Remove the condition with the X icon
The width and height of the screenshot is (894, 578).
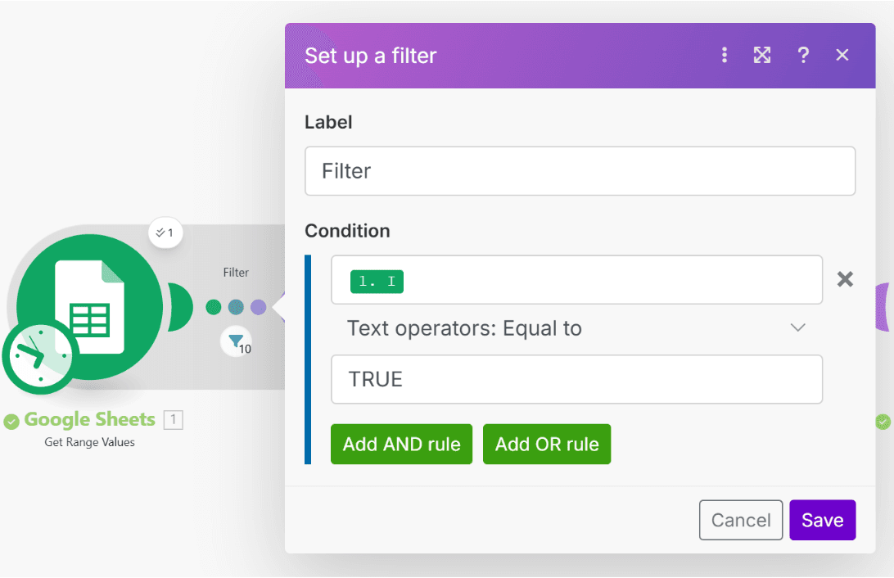pyautogui.click(x=845, y=279)
